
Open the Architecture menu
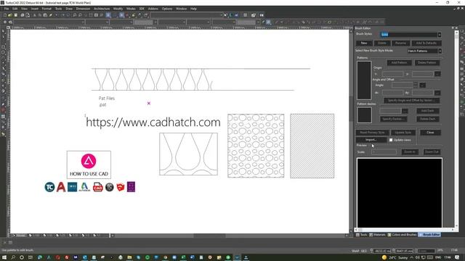[x=102, y=9]
